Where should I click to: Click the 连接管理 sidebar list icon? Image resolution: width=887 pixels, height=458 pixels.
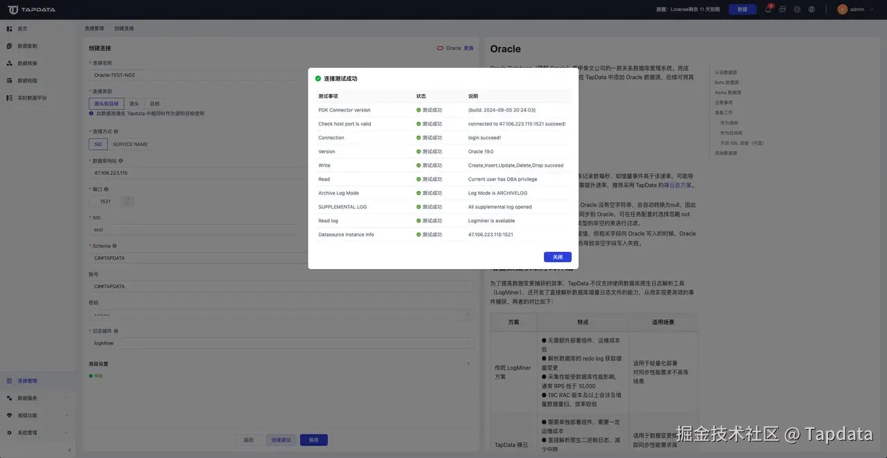click(x=10, y=381)
